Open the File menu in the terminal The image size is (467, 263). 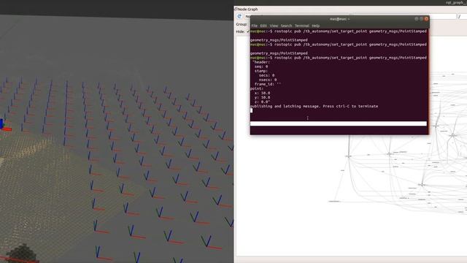click(255, 26)
